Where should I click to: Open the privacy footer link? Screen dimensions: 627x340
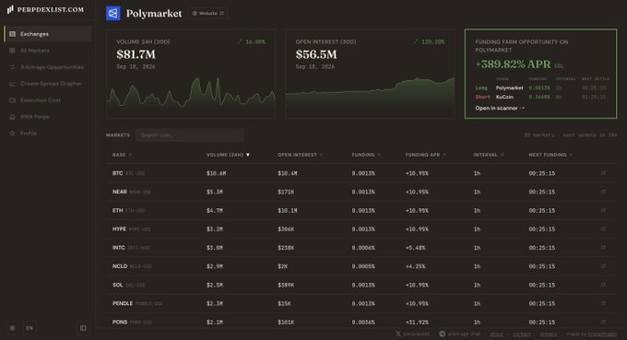[549, 334]
